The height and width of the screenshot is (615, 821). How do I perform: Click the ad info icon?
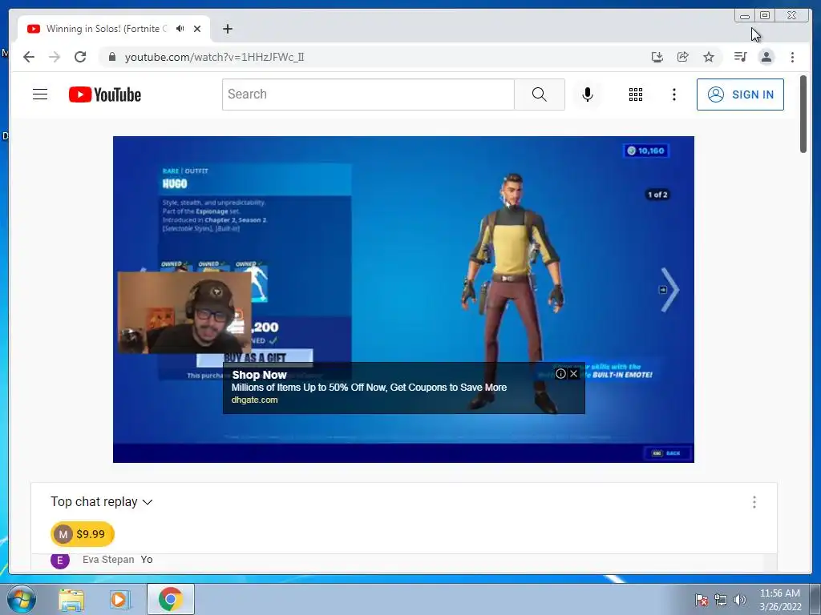point(560,373)
